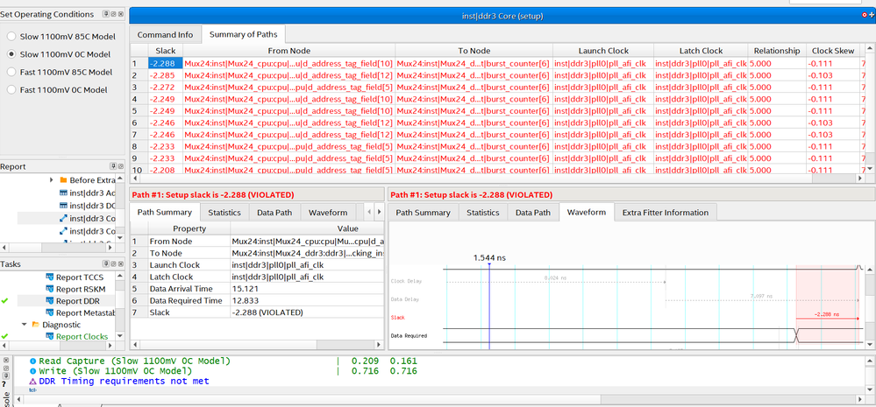Click the DDR Timing warning triangle icon

[x=33, y=382]
